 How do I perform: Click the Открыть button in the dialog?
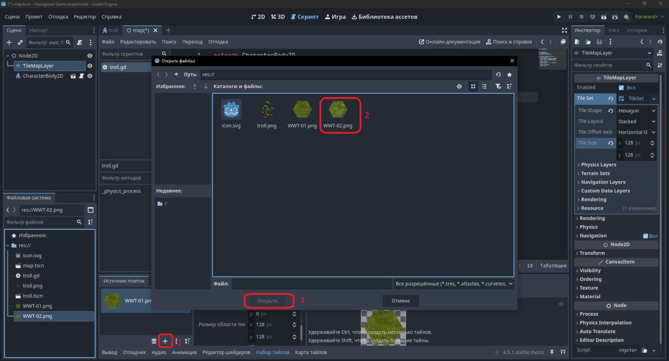coord(267,301)
